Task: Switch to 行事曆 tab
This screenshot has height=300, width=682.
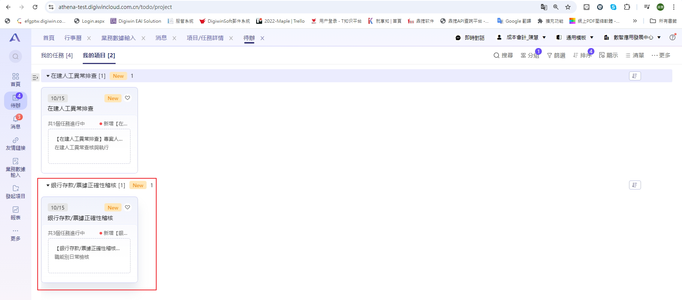Action: tap(73, 38)
